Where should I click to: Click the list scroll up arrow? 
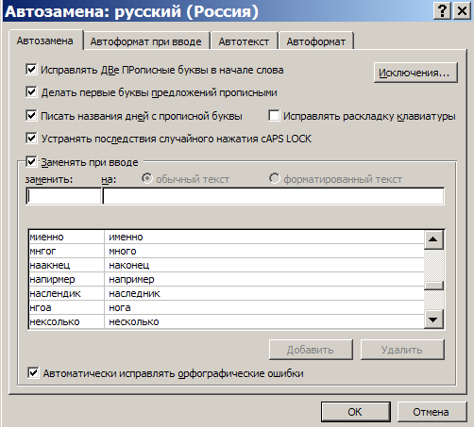(x=433, y=239)
